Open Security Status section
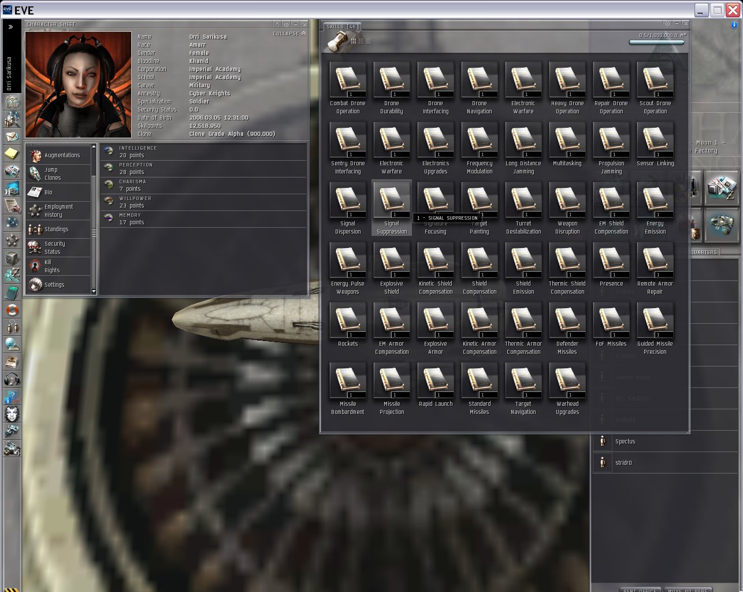The width and height of the screenshot is (743, 592). pos(58,248)
